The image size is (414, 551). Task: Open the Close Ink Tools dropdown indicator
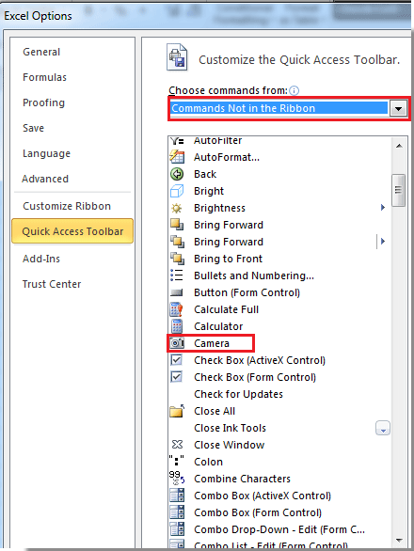point(383,428)
